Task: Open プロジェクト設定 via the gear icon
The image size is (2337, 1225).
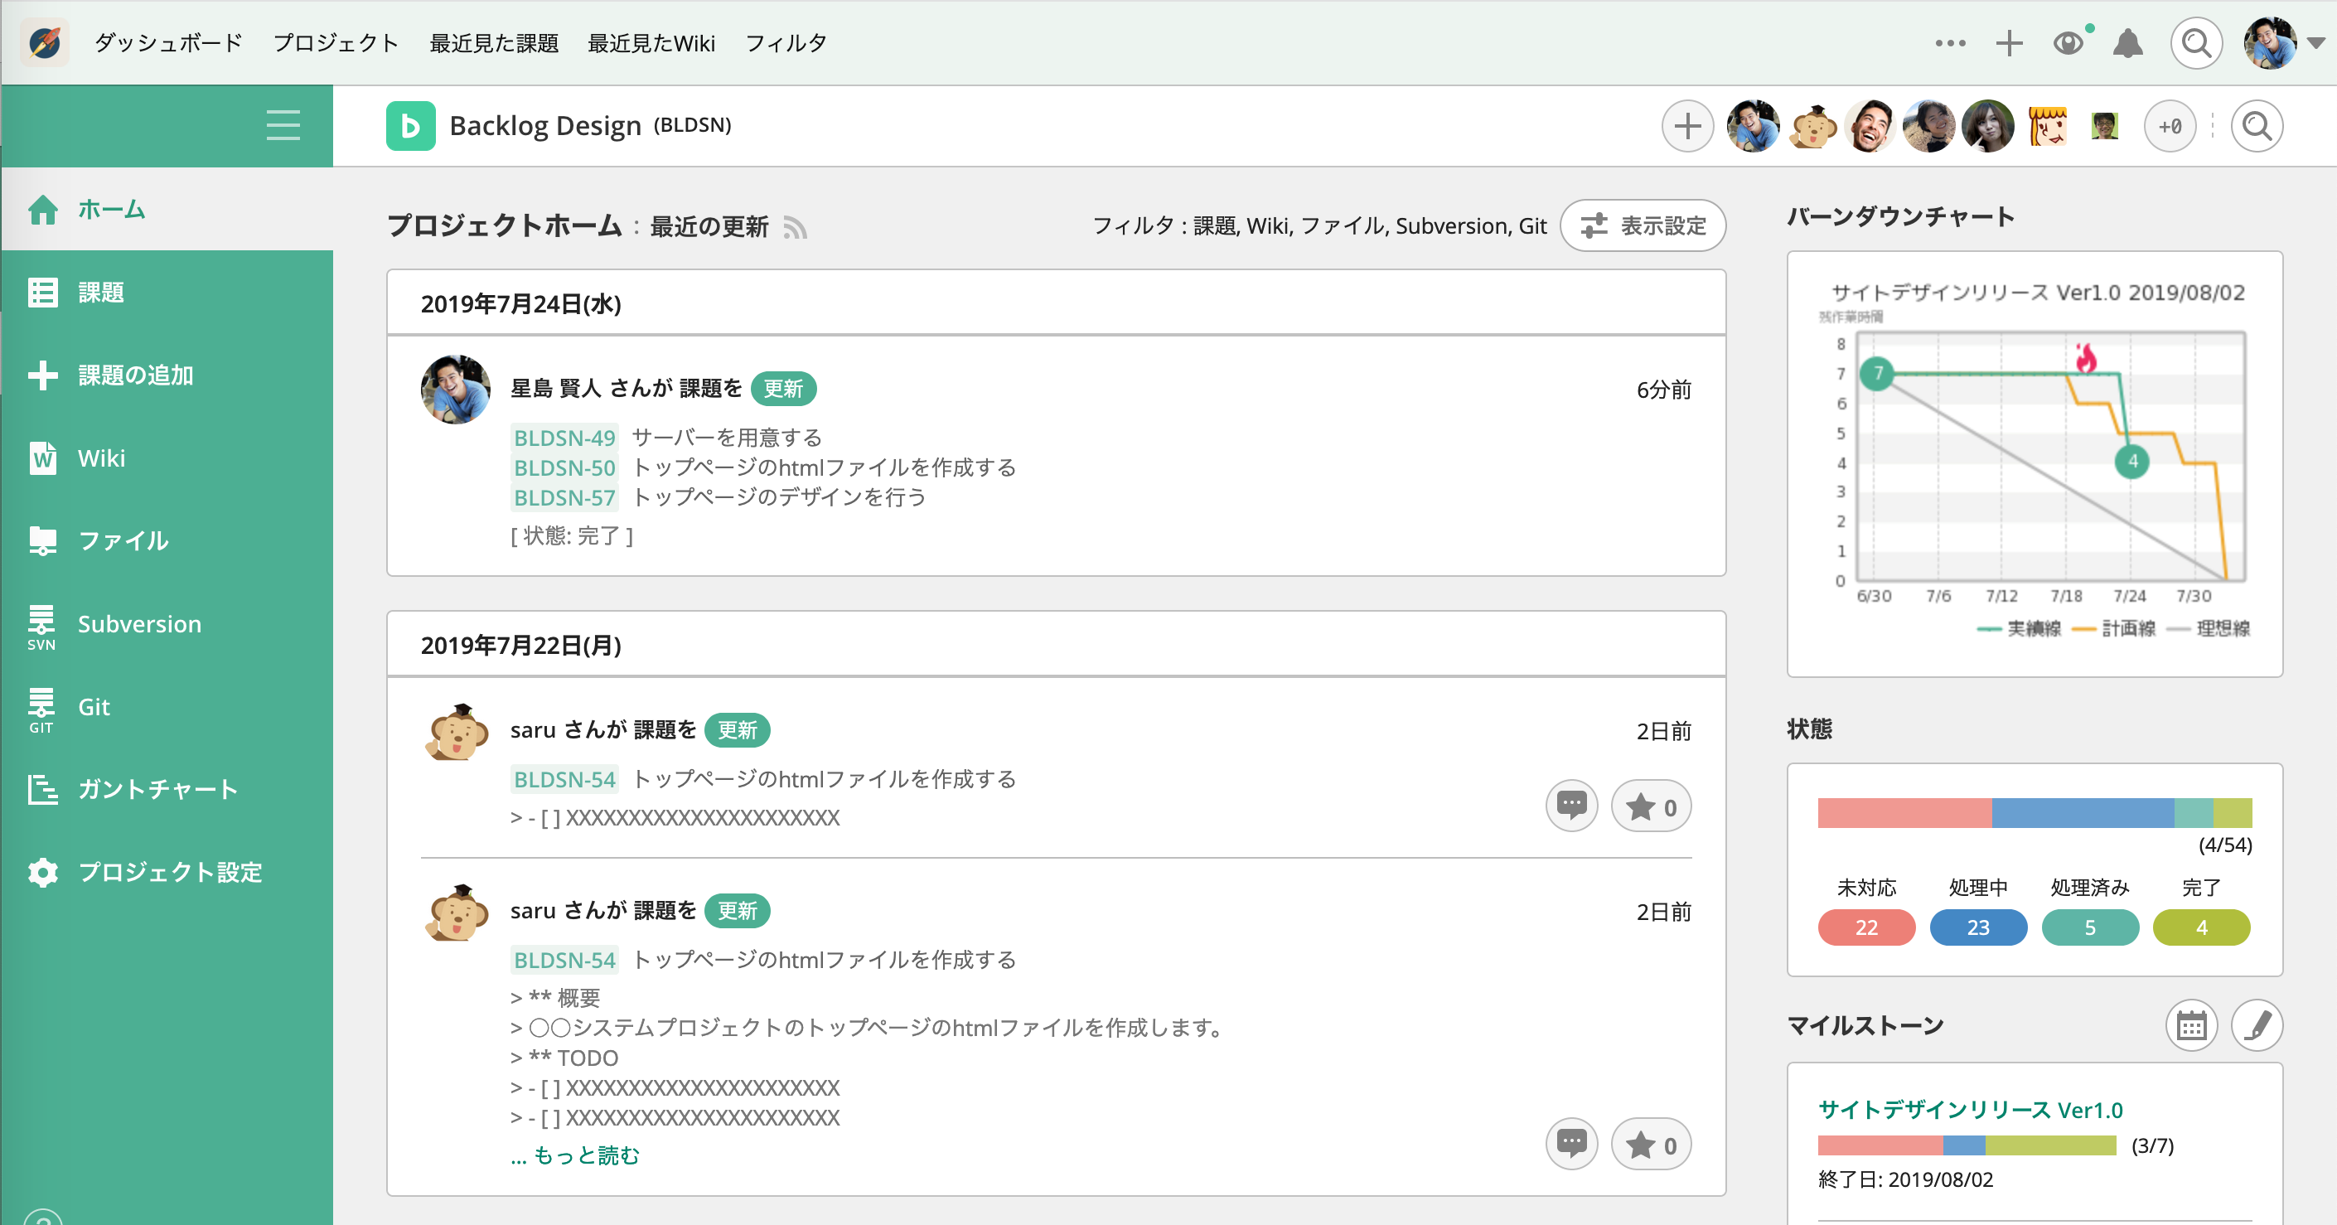Action: tap(41, 872)
